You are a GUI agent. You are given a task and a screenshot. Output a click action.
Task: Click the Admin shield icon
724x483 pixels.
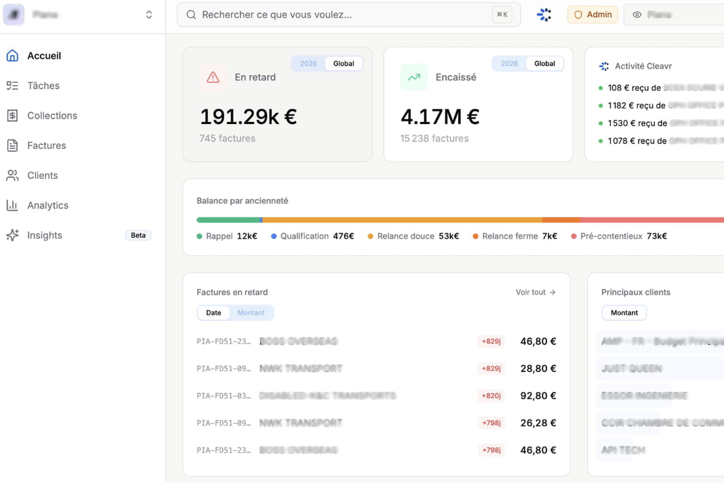(x=578, y=15)
